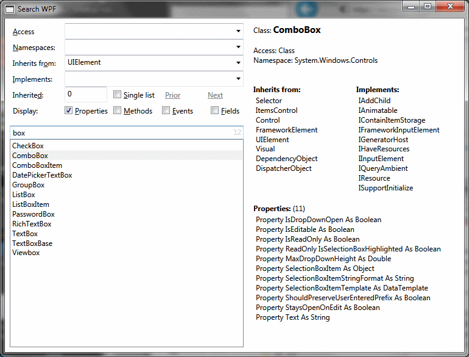469x357 pixels.
Task: Open the Inherits from dropdown arrow
Action: (238, 63)
